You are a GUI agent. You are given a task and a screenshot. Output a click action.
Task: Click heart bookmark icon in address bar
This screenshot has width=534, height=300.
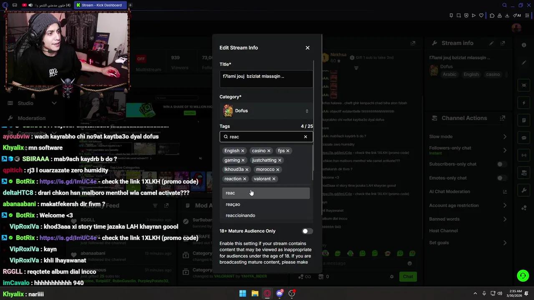[481, 15]
